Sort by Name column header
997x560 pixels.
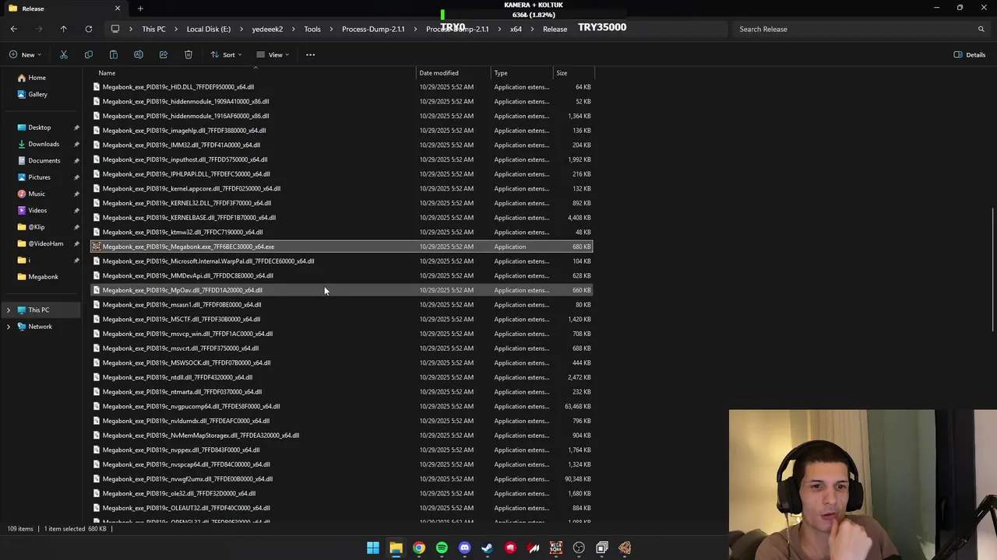point(253,73)
